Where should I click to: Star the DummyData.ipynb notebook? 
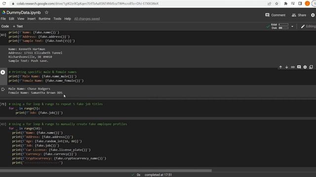[46, 12]
